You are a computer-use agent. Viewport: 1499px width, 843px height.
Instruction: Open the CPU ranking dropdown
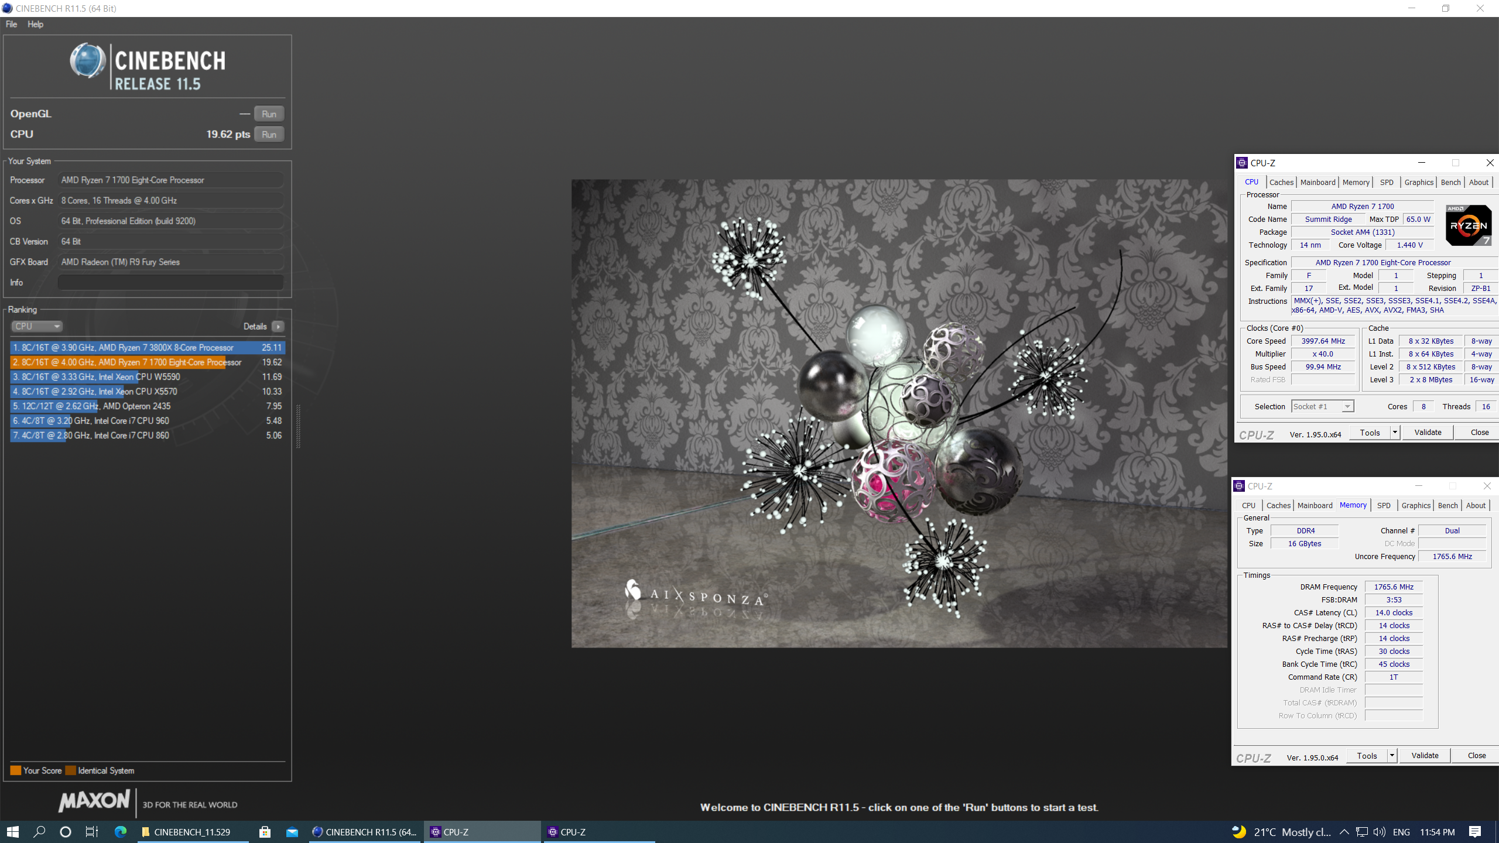(x=37, y=326)
